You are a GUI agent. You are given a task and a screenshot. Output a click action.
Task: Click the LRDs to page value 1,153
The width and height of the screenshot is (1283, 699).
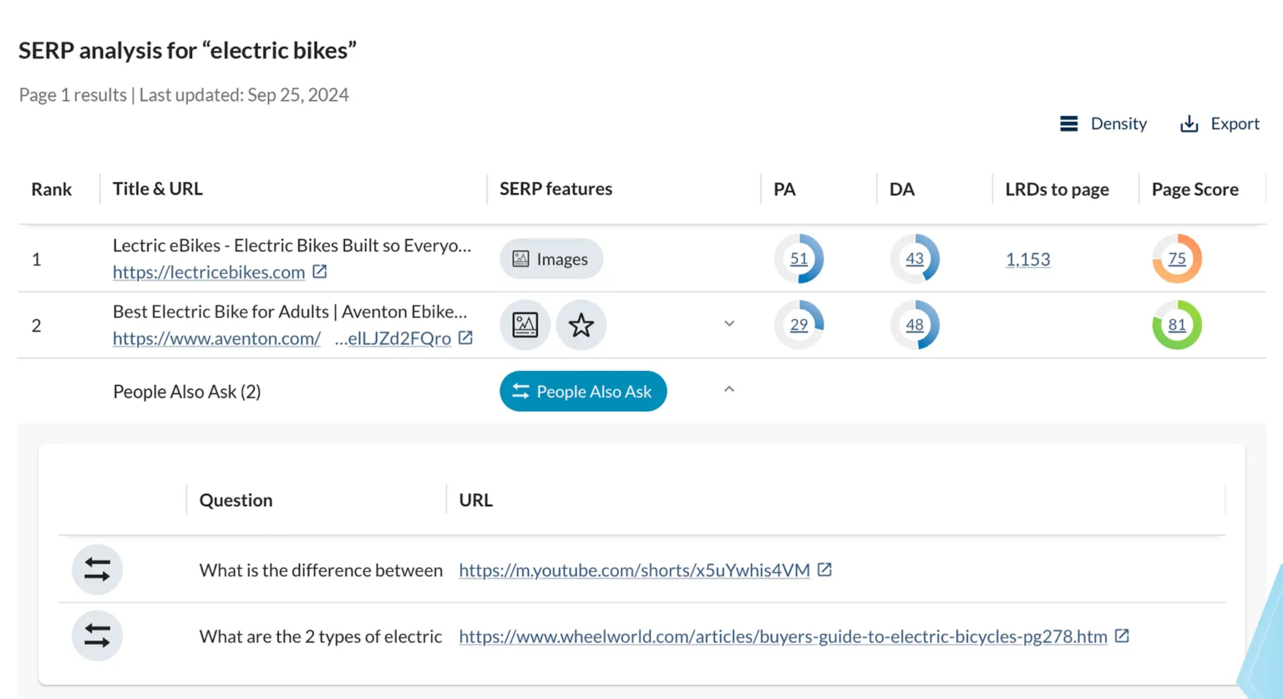click(x=1027, y=259)
